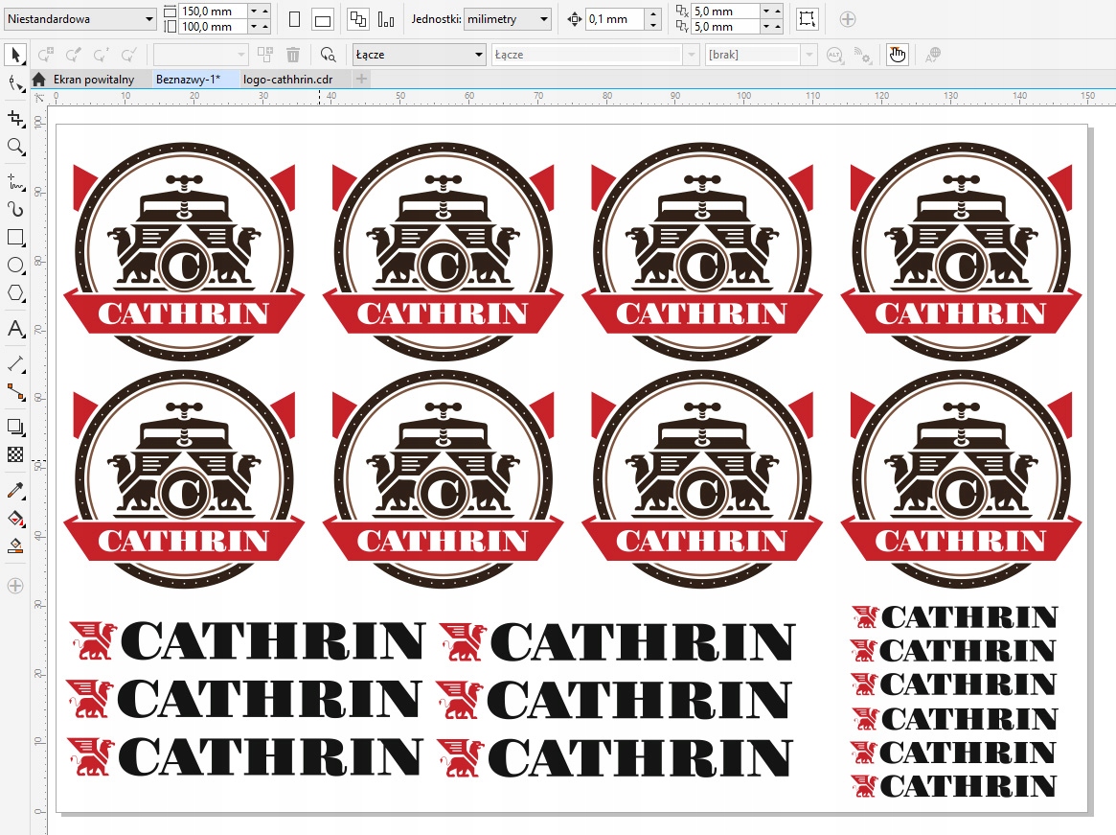This screenshot has height=835, width=1116.
Task: Switch page to landscape orientation
Action: [323, 19]
